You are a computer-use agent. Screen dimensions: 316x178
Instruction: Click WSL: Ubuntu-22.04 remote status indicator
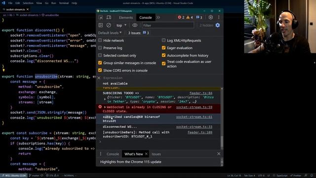[x=14, y=176]
